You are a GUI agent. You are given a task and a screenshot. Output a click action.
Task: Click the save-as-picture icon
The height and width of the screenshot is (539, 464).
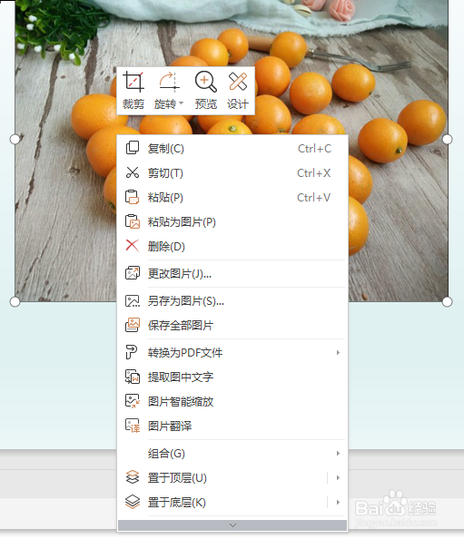pyautogui.click(x=133, y=300)
